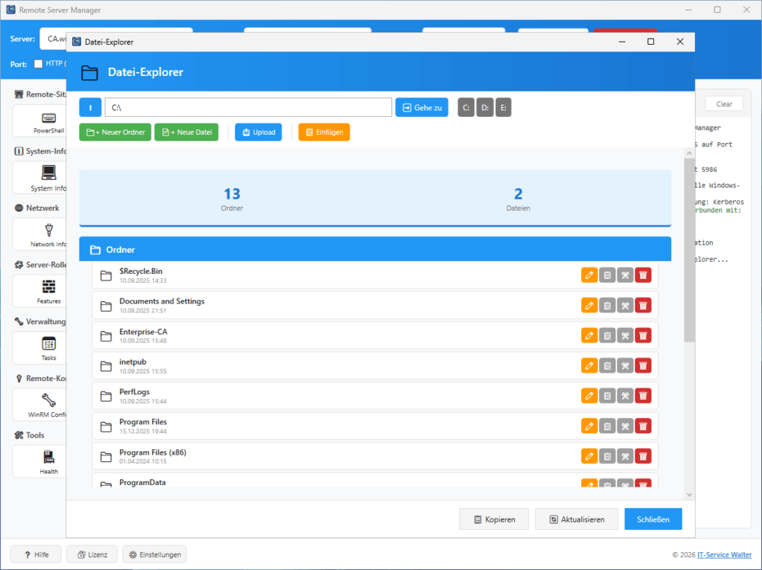Screen dimensions: 762x570
Task: Select drive E: from the drive buttons
Action: coord(503,107)
